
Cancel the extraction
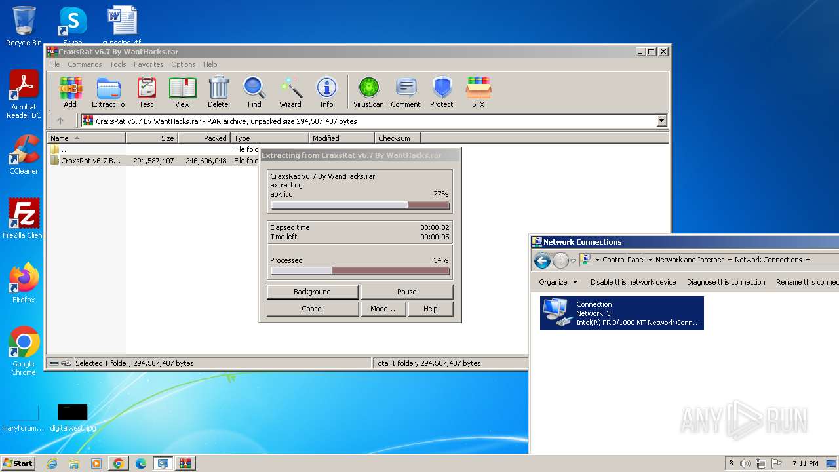pyautogui.click(x=313, y=309)
